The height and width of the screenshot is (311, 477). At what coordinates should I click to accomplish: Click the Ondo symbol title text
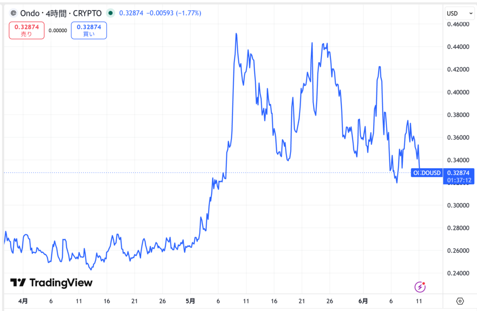click(61, 13)
